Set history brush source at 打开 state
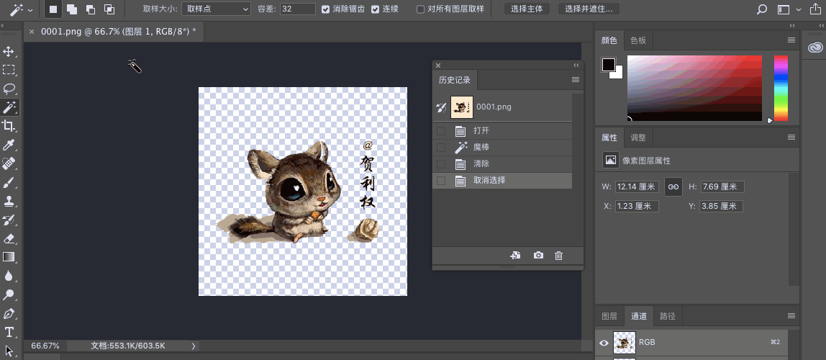826x360 pixels. point(441,131)
